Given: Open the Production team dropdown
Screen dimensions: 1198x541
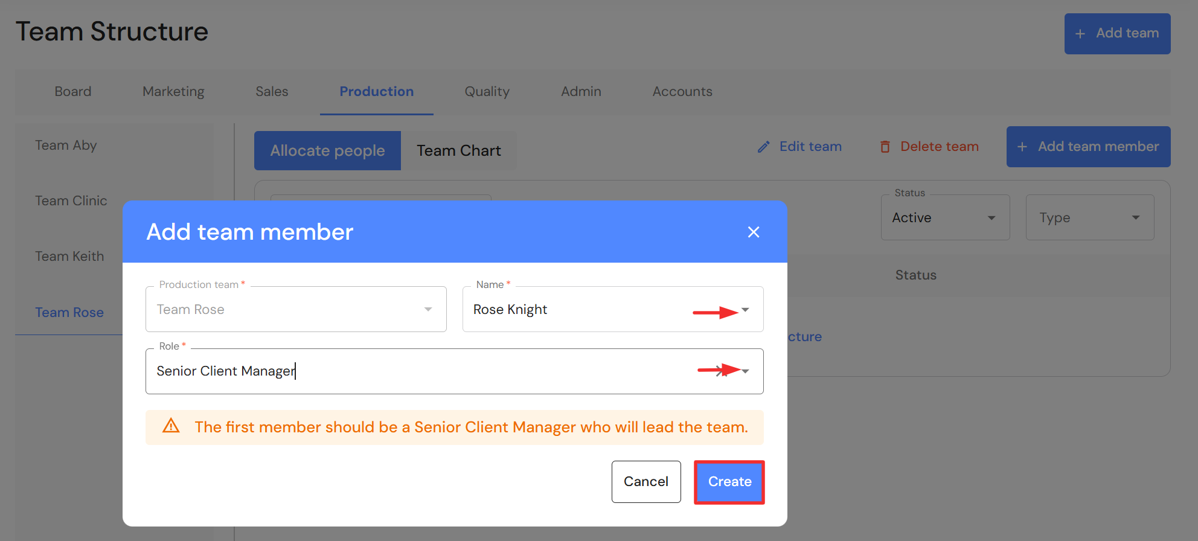Looking at the screenshot, I should (x=428, y=310).
